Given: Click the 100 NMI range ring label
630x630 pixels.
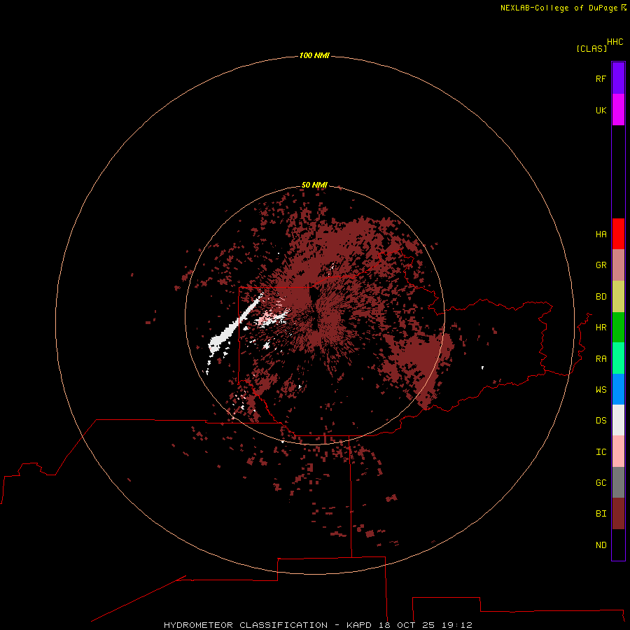Looking at the screenshot, I should coord(314,55).
